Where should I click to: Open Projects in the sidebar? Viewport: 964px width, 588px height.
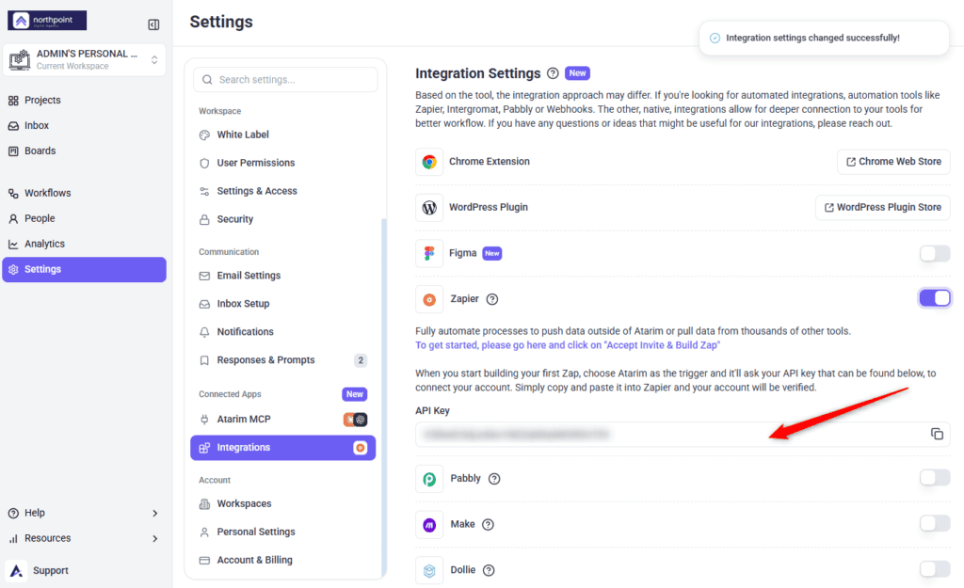84,100
